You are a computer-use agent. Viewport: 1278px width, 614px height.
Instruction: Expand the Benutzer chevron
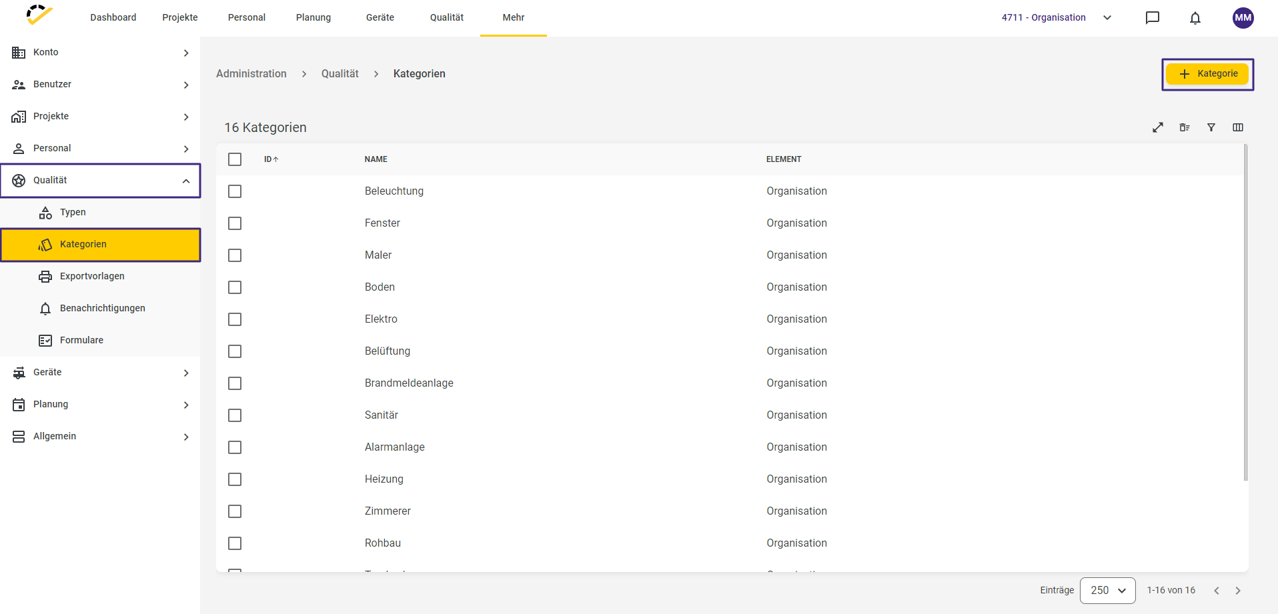pyautogui.click(x=186, y=85)
